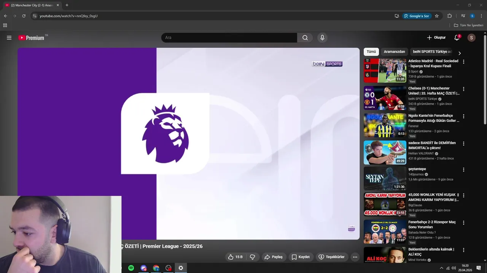The width and height of the screenshot is (487, 273).
Task: Select the beIN SPORTS Türkiye chip
Action: tap(432, 52)
